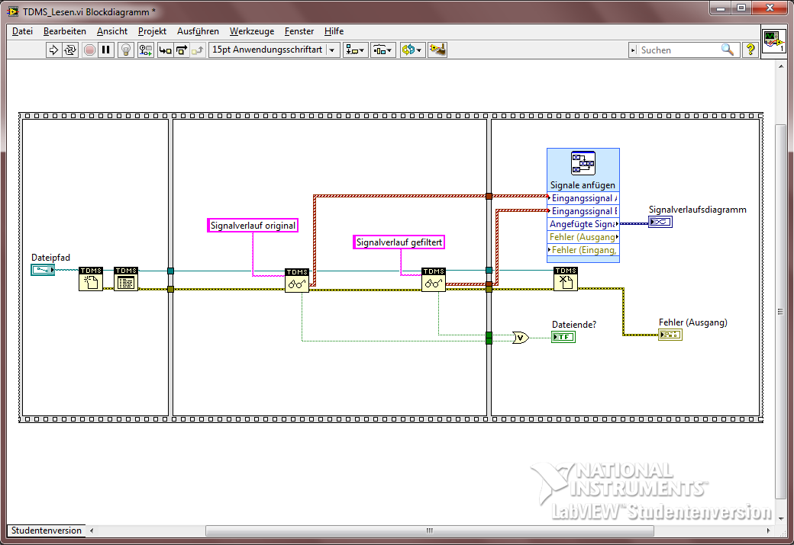Screen dimensions: 794x545
Task: Select the Signalverlaufsdiagramm chart terminal
Action: click(660, 222)
